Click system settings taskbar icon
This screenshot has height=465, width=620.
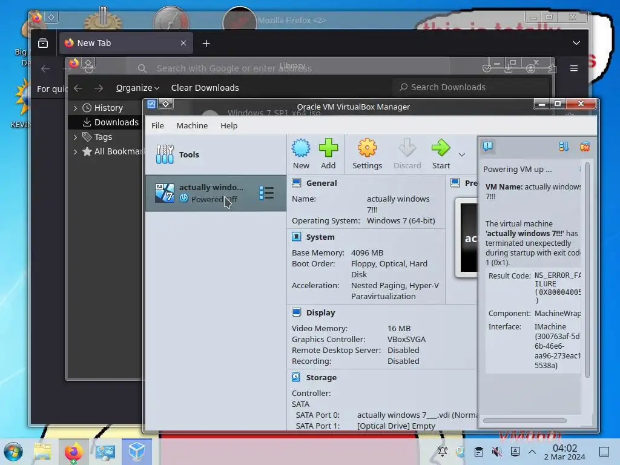pyautogui.click(x=105, y=452)
